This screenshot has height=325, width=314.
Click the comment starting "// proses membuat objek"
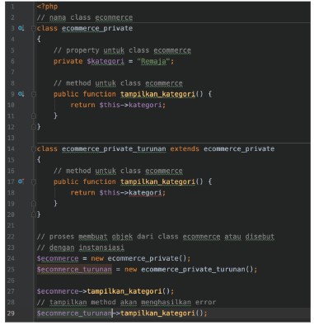156,237
